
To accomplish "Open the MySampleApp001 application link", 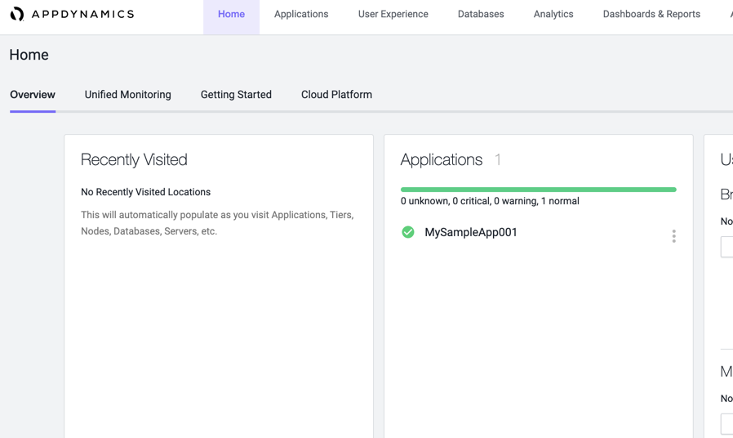I will pyautogui.click(x=471, y=232).
